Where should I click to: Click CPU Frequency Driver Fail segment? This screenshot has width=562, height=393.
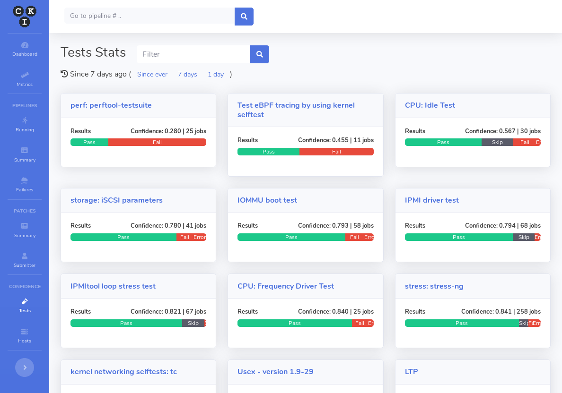360,323
